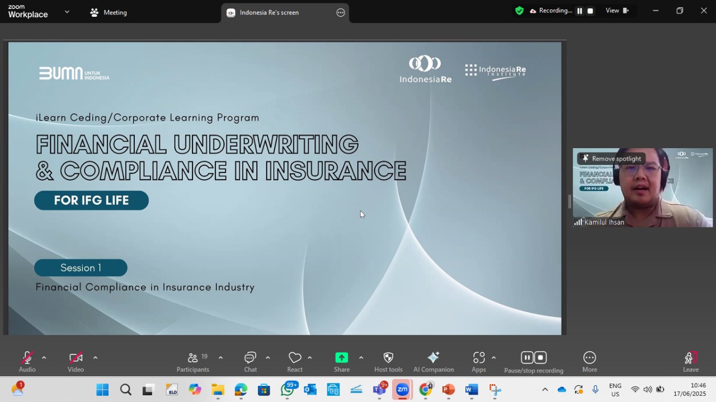Open Snipping Tool from the taskbar
Viewport: 716px width, 402px height.
tap(495, 390)
